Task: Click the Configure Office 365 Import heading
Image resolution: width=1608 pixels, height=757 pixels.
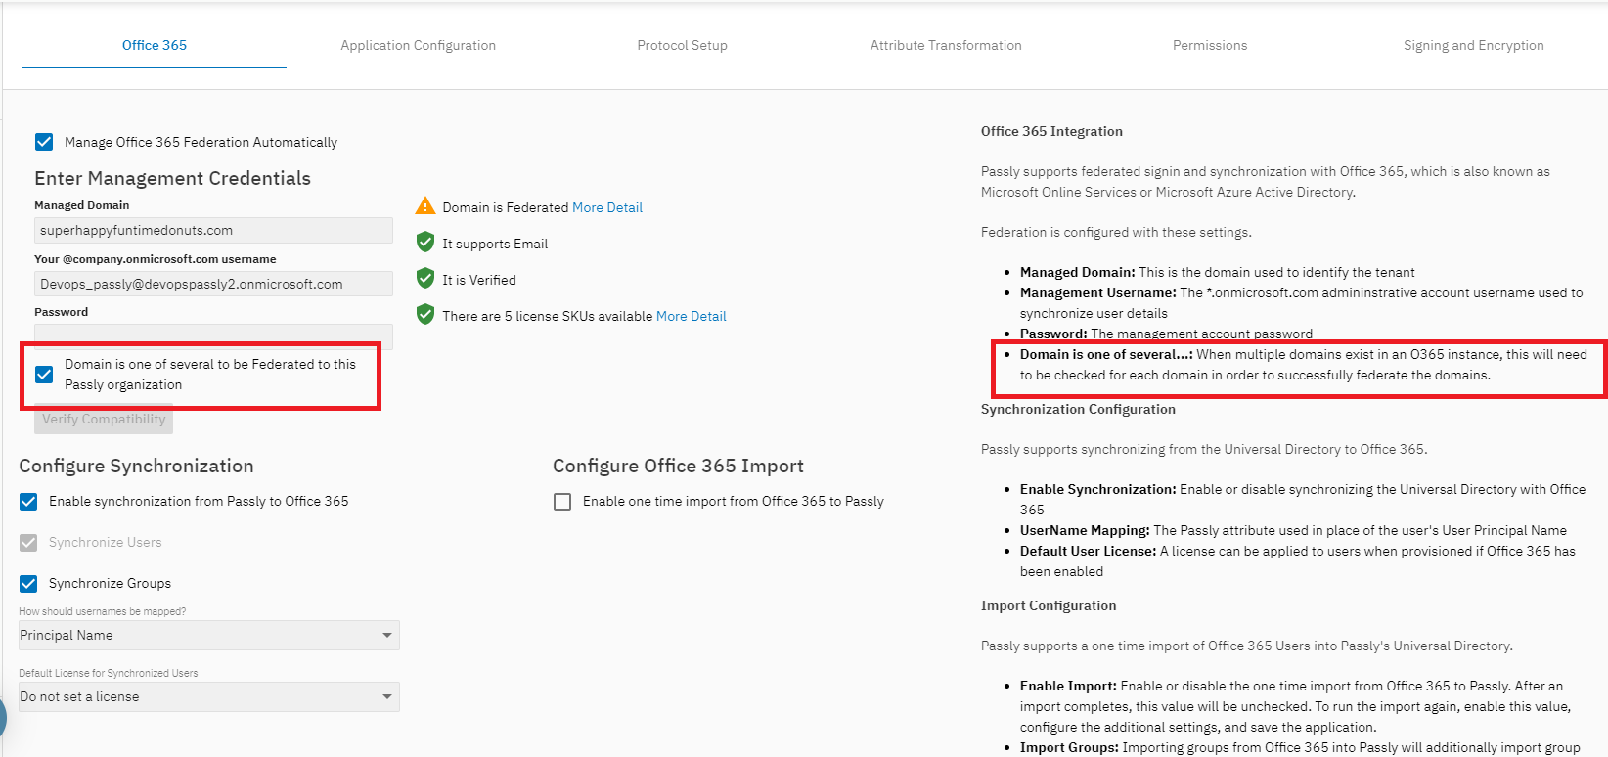Action: tap(678, 466)
